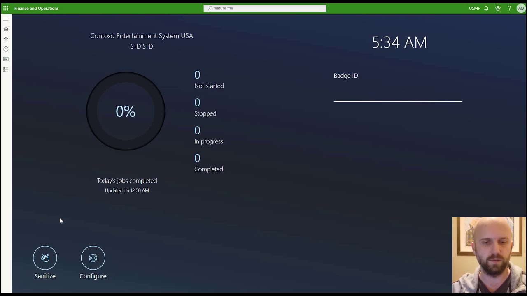Go to Home in left sidebar
527x296 pixels.
(x=6, y=29)
